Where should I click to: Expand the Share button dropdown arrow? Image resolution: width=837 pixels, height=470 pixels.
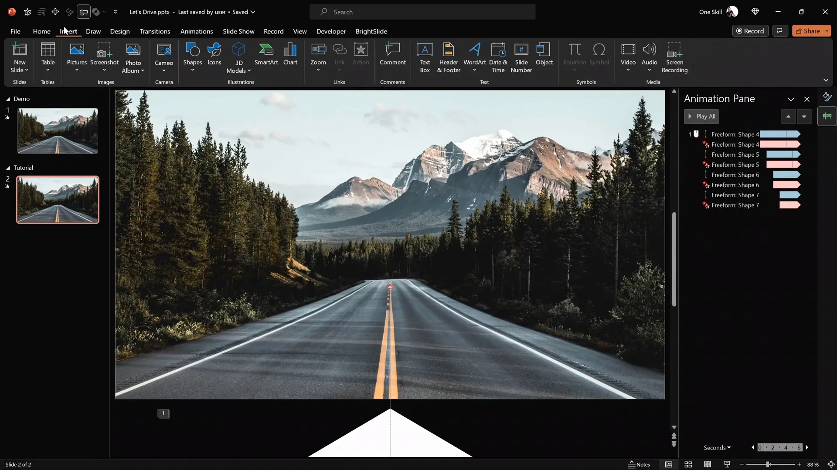click(827, 31)
